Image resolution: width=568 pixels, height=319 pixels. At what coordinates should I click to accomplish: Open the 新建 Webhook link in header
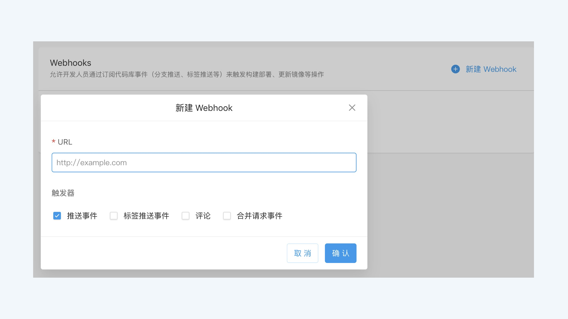(x=491, y=69)
